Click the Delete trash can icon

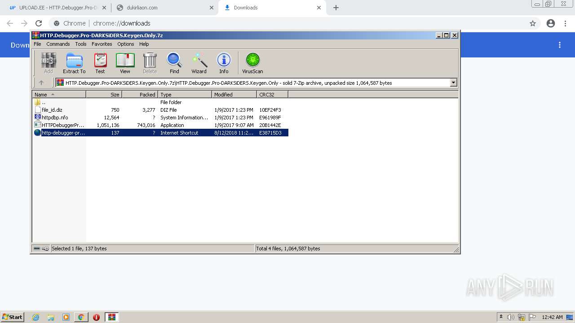150,63
